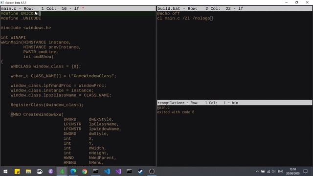This screenshot has width=313, height=176.
Task: Click the 'wchar_t CLASS_NAME[]' declaration line
Action: click(x=64, y=76)
